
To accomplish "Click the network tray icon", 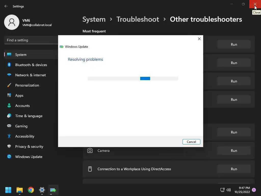I will (222, 190).
